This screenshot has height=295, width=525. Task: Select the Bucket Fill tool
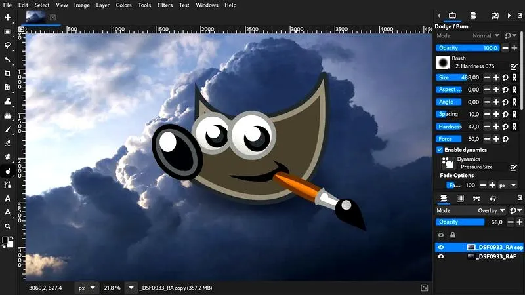8,115
